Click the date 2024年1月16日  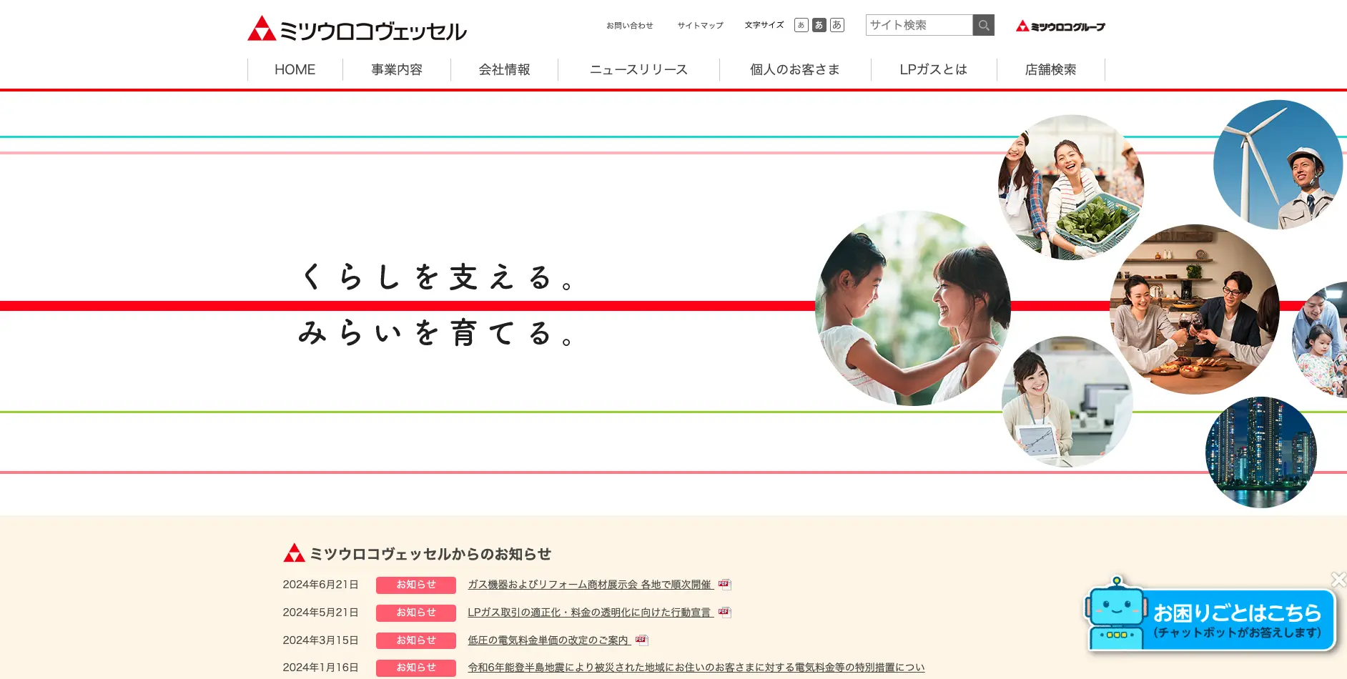(320, 668)
